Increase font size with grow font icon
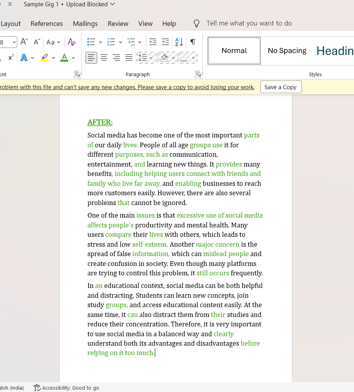Image resolution: width=354 pixels, height=392 pixels. 24,42
